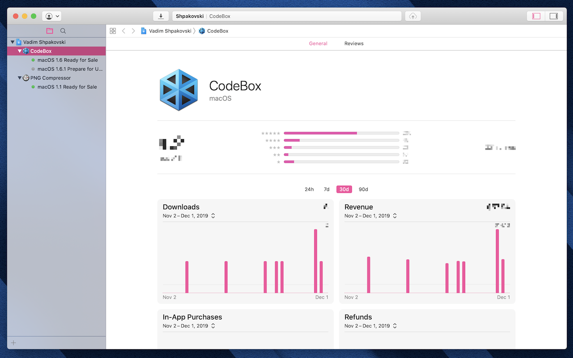Image resolution: width=573 pixels, height=358 pixels.
Task: Select macOS 1.6 Ready for Sale
Action: 56,60
